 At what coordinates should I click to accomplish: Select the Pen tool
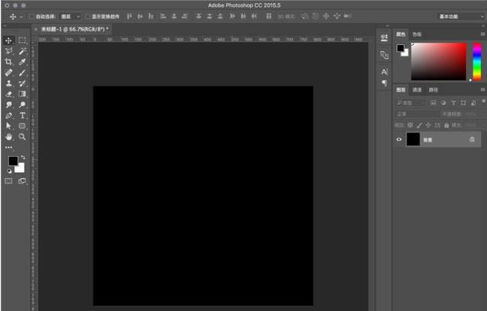pos(9,116)
